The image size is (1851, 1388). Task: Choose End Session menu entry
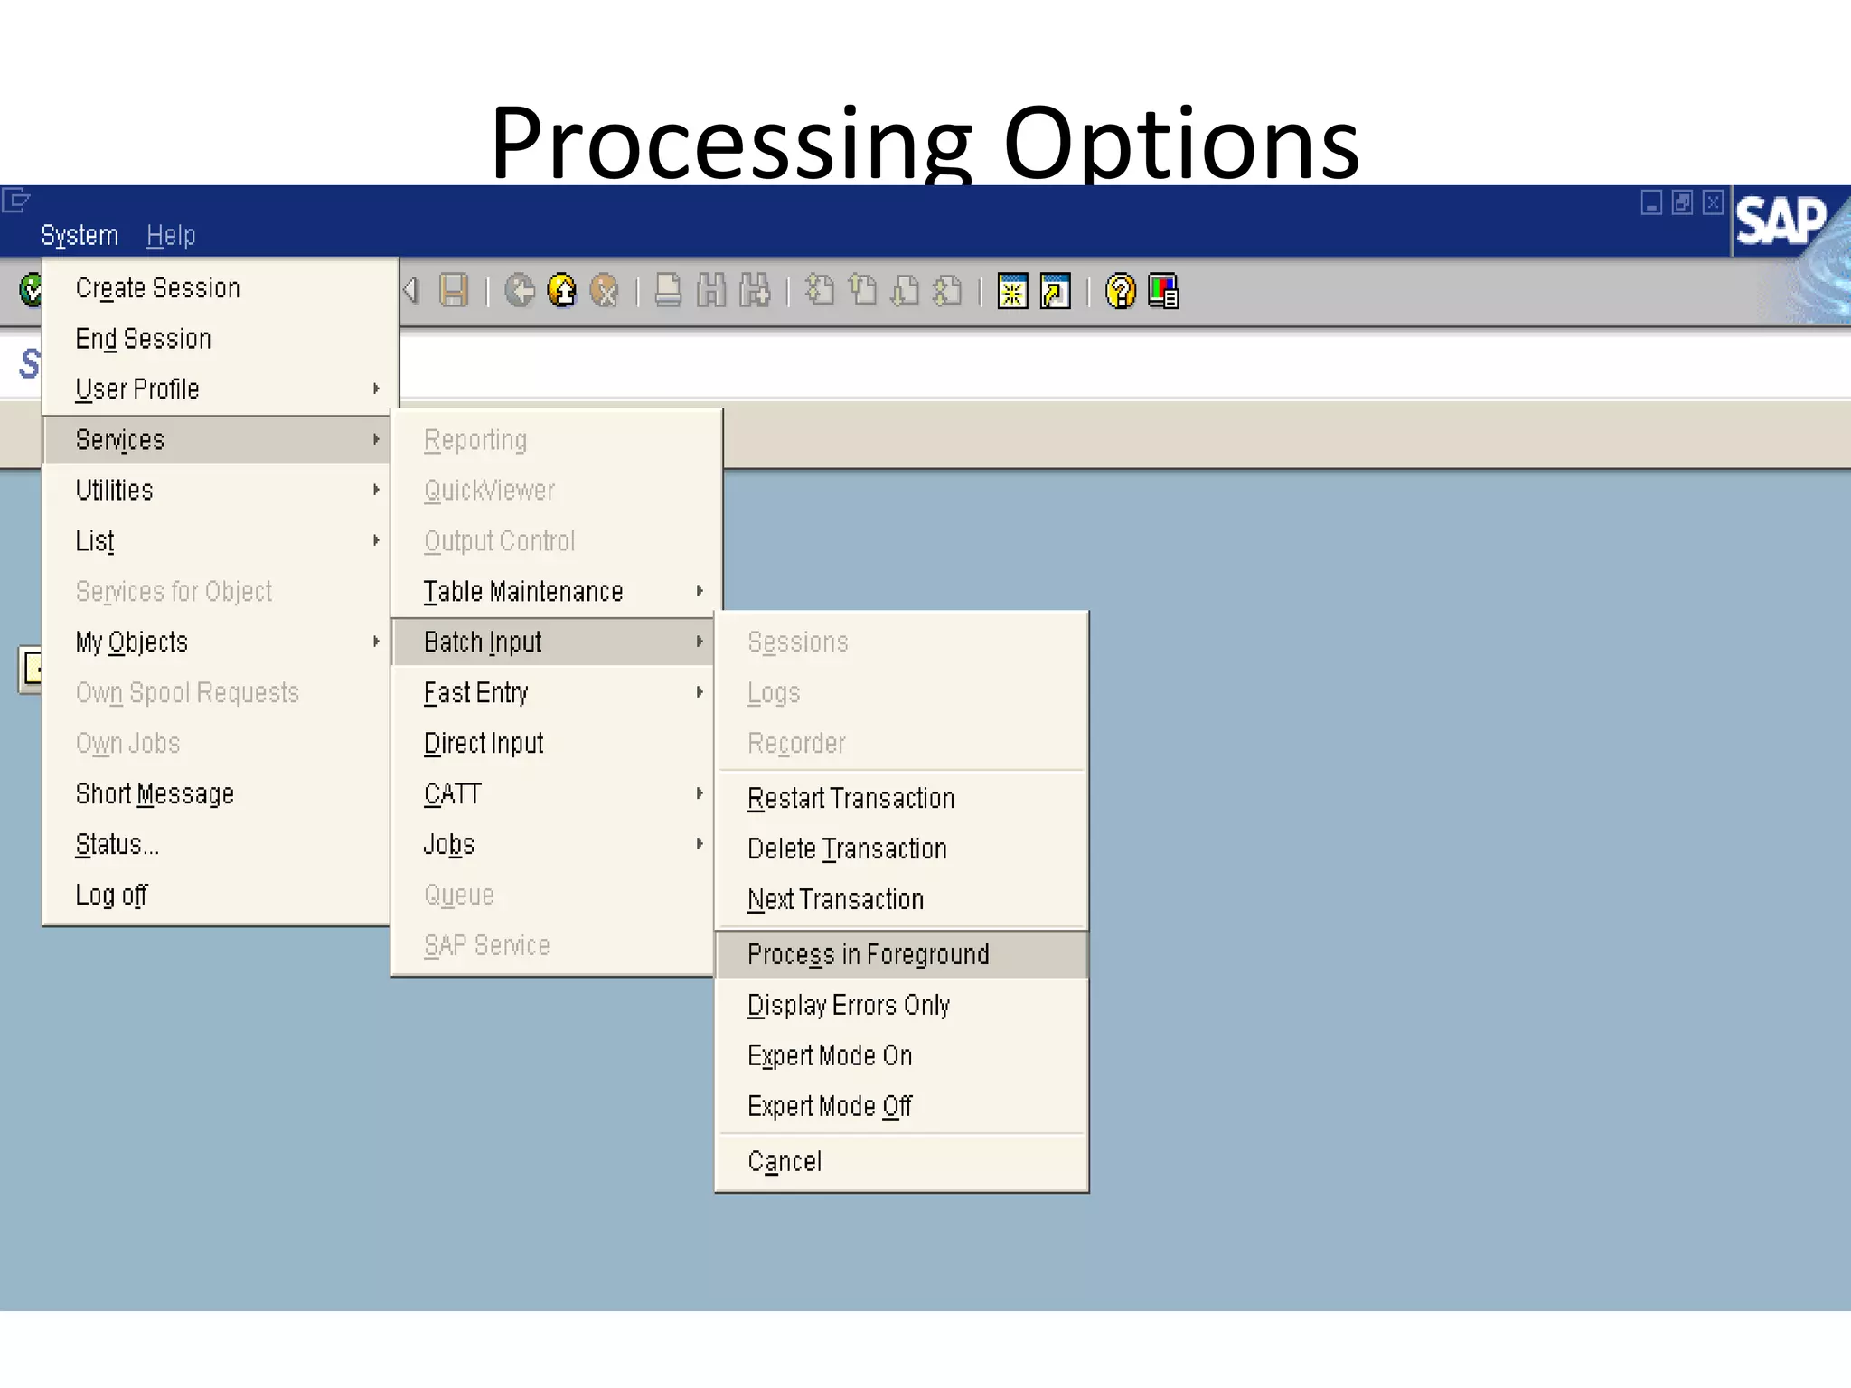(217, 339)
